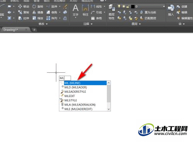Open dropdown arrow next to Extend (延伸)
This screenshot has height=145, width=193.
click(60, 7)
